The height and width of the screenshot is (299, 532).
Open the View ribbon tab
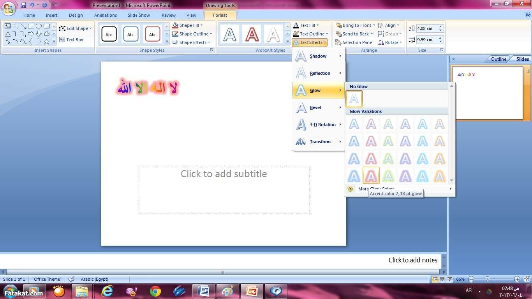191,15
